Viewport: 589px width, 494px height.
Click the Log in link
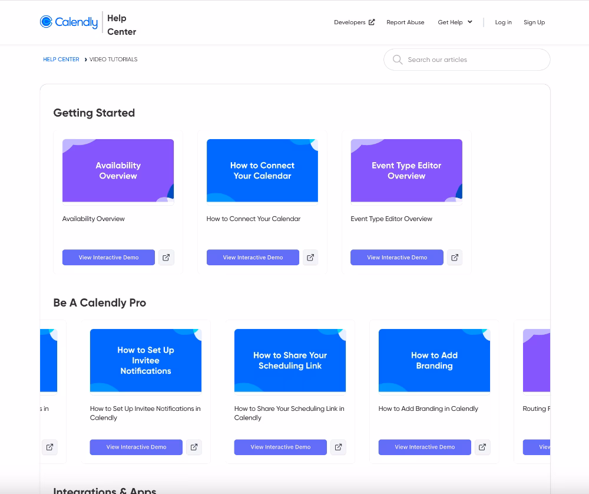tap(503, 22)
